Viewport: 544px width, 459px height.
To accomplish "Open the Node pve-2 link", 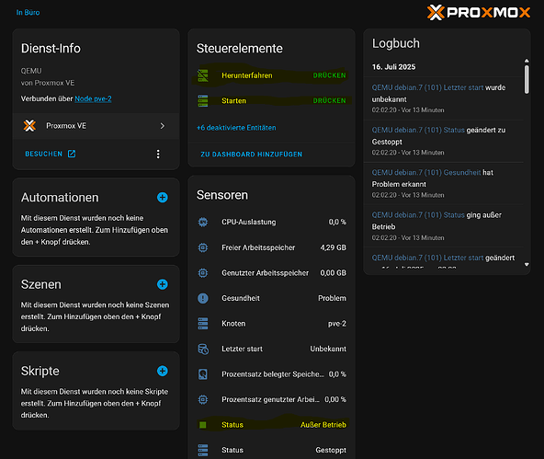I will tap(93, 98).
